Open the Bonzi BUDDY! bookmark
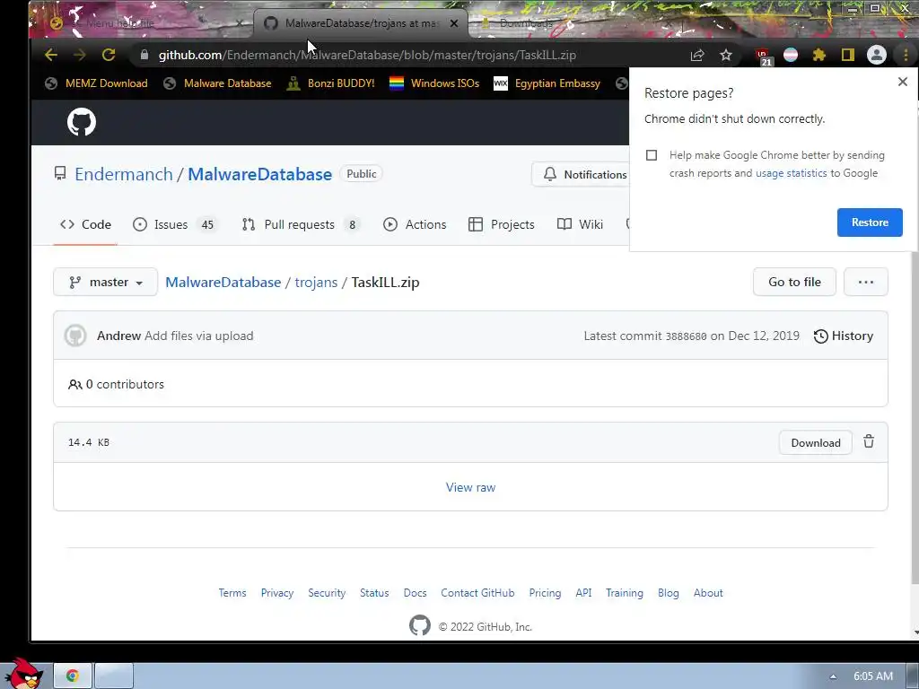The image size is (919, 689). click(330, 83)
